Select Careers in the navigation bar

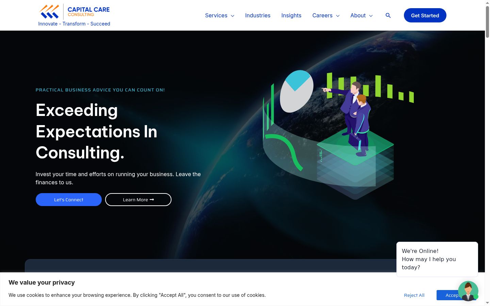click(322, 15)
